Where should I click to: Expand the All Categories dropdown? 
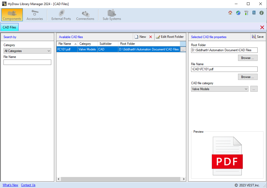coord(27,51)
